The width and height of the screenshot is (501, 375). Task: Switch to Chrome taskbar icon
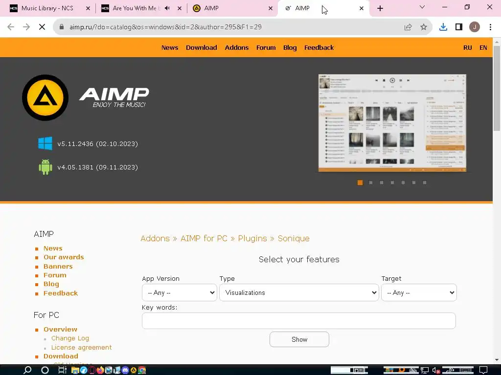click(x=142, y=370)
